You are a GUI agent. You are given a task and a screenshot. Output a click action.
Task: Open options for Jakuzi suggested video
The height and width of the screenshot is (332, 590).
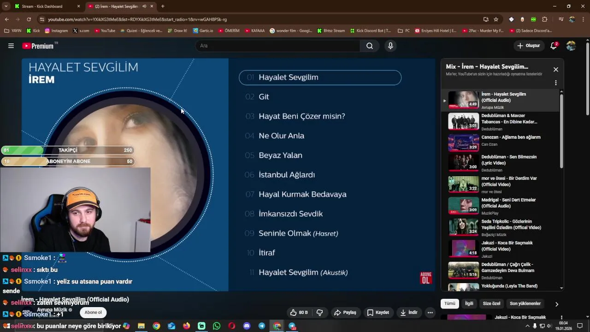coord(561,318)
